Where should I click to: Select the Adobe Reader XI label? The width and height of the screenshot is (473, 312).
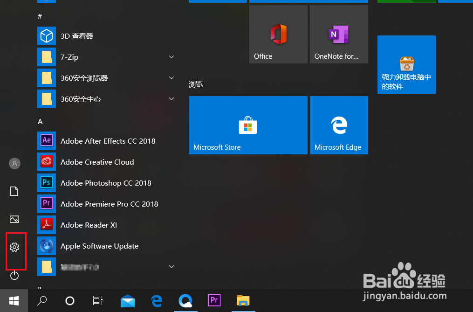89,225
